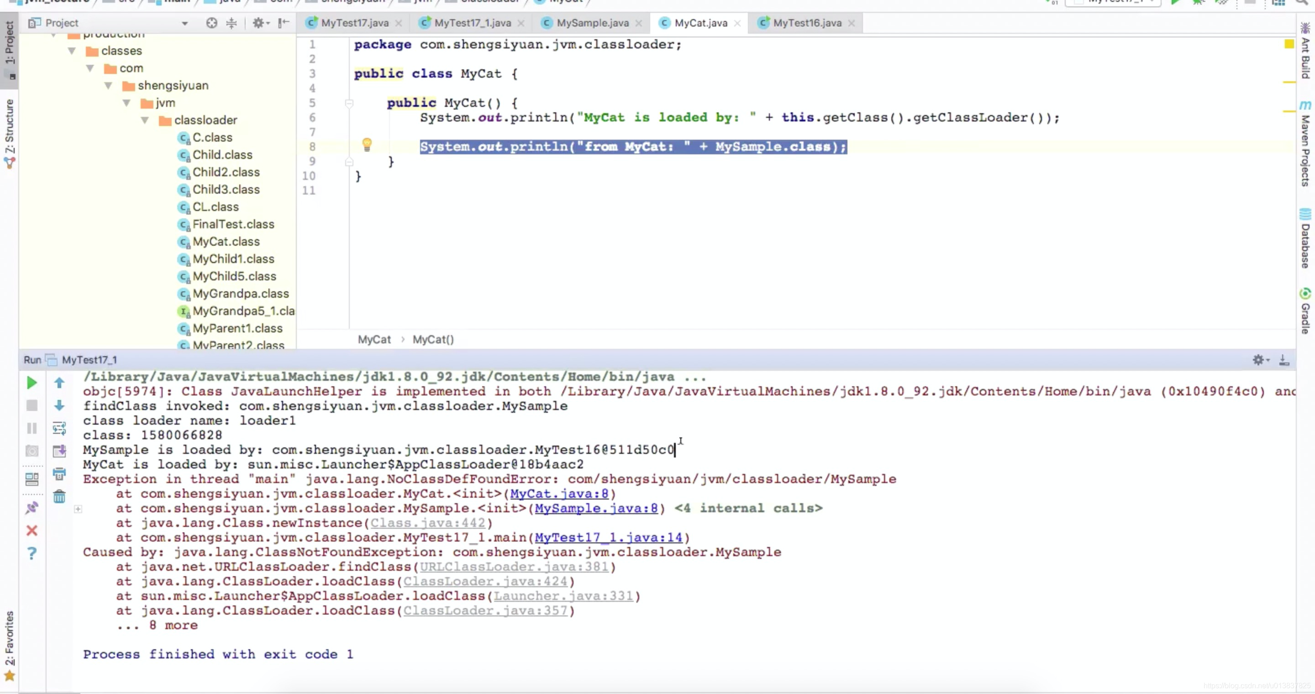Screen dimensions: 1315x694
Task: Close the MySample.java tab
Action: click(x=639, y=23)
